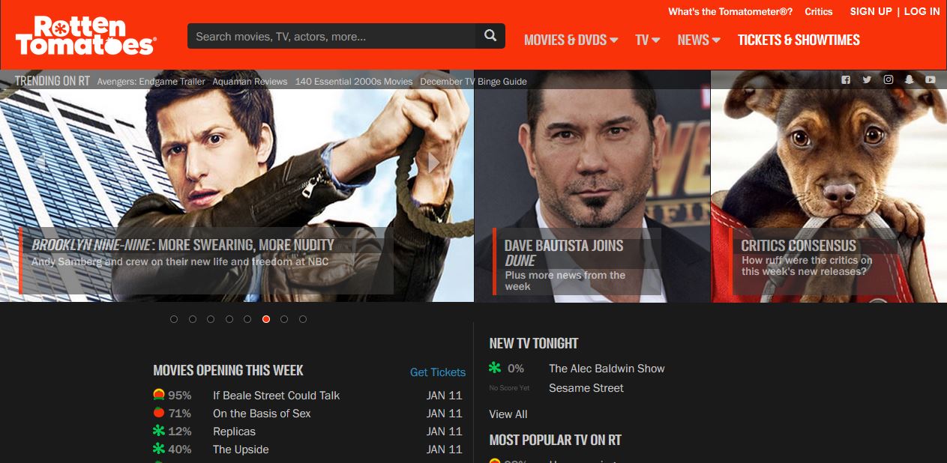Click the 12% score for Replicas

pos(180,431)
